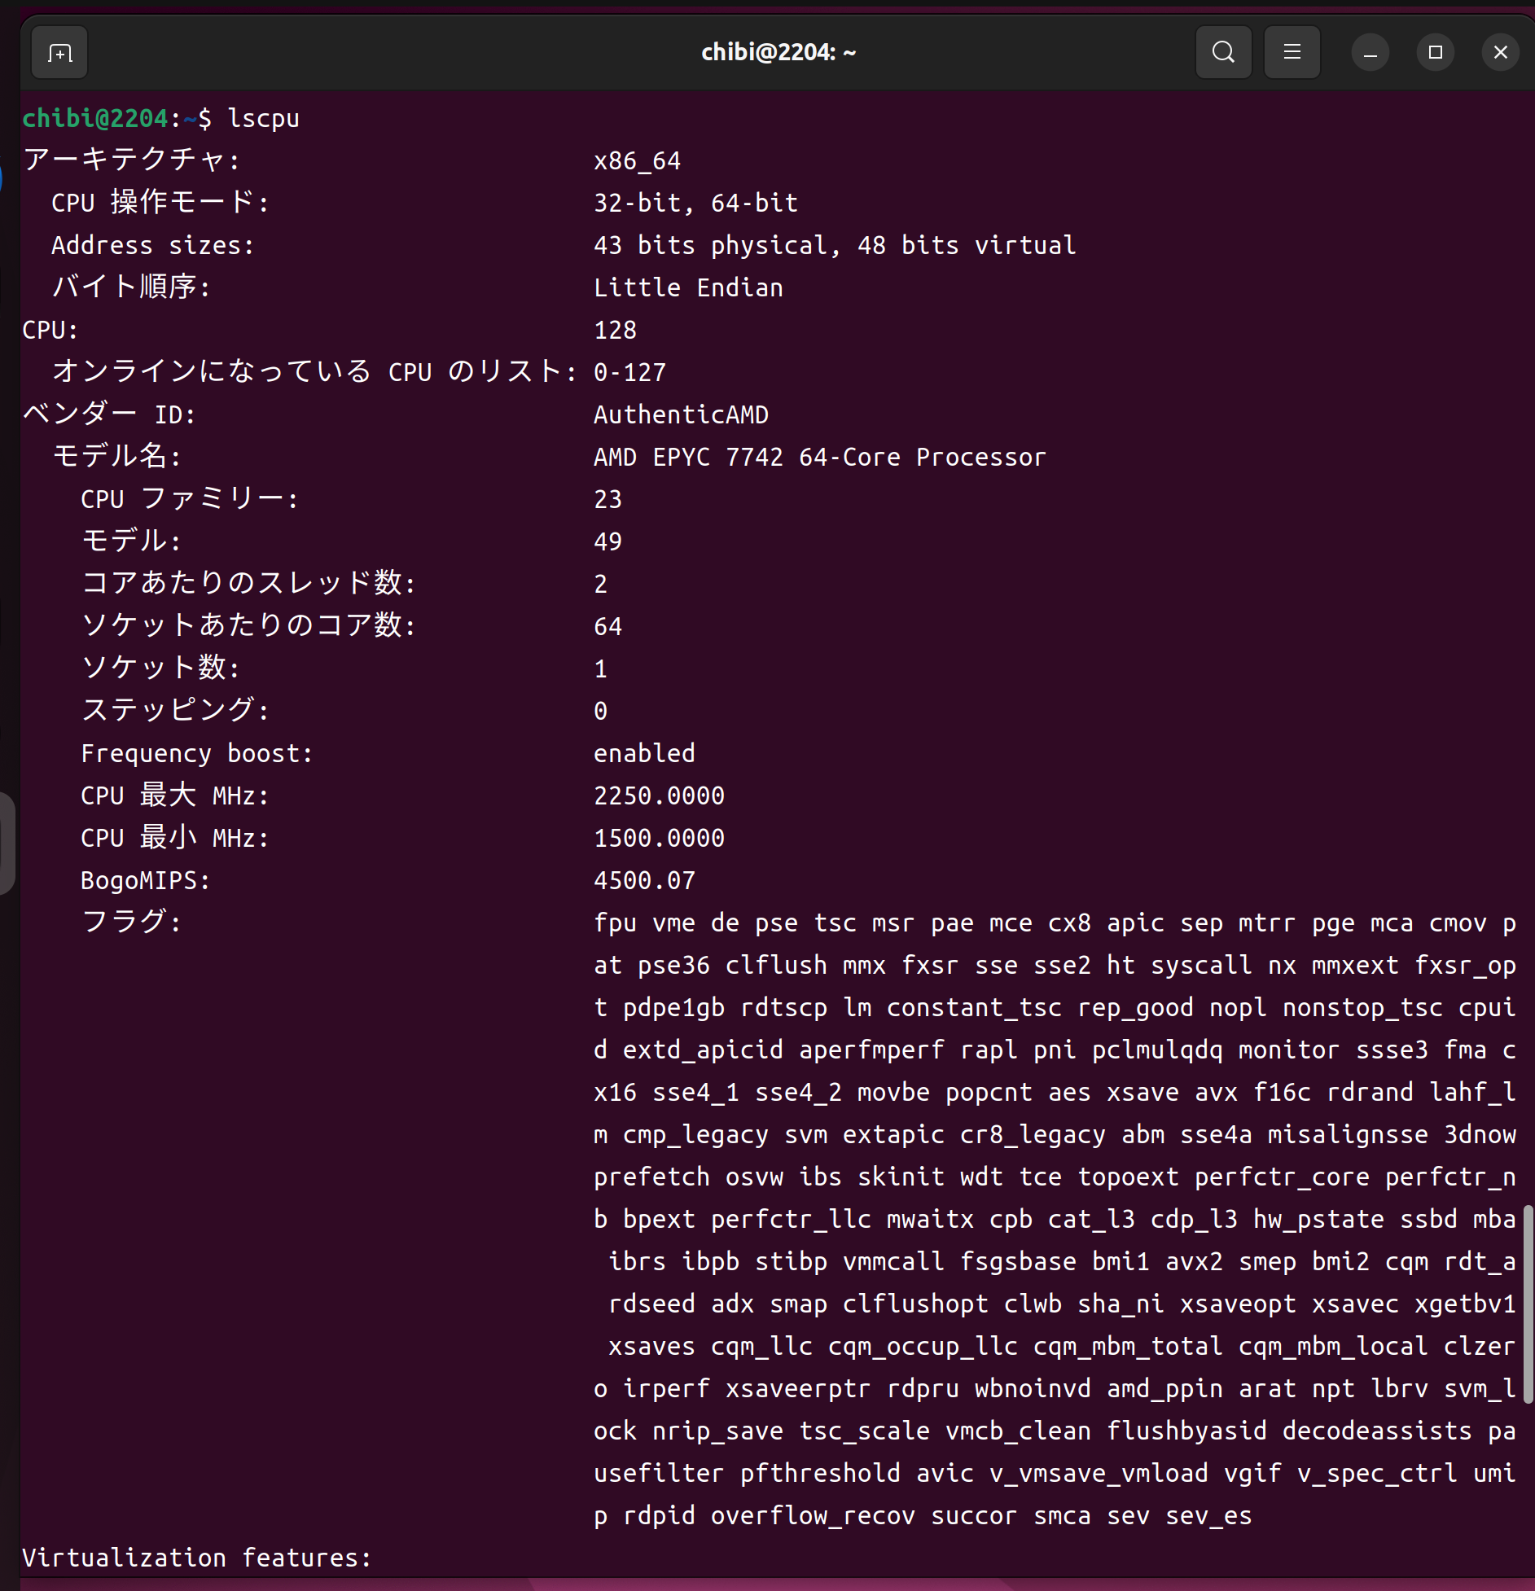Viewport: 1535px width, 1591px height.
Task: Click the online CPU list value 0-127
Action: point(629,373)
